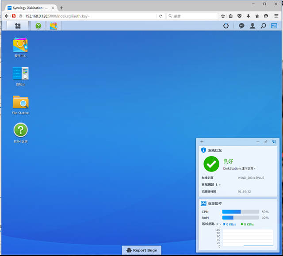Screen dimensions: 283x256
Task: Go to the browser home page
Action: 257,16
